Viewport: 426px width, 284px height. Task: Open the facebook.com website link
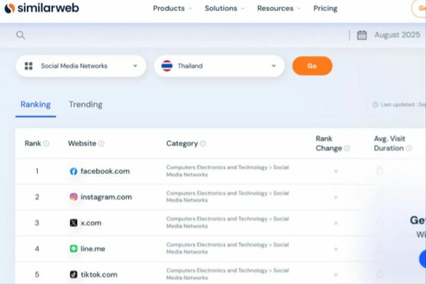(105, 171)
